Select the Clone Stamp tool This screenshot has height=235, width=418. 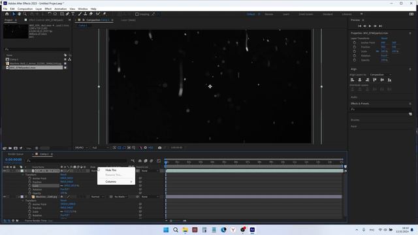tap(86, 14)
